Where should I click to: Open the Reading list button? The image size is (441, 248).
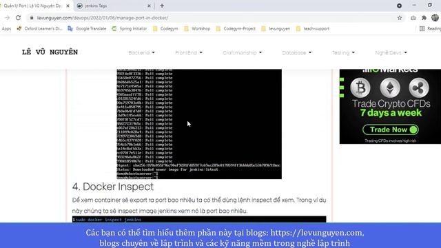pos(430,29)
